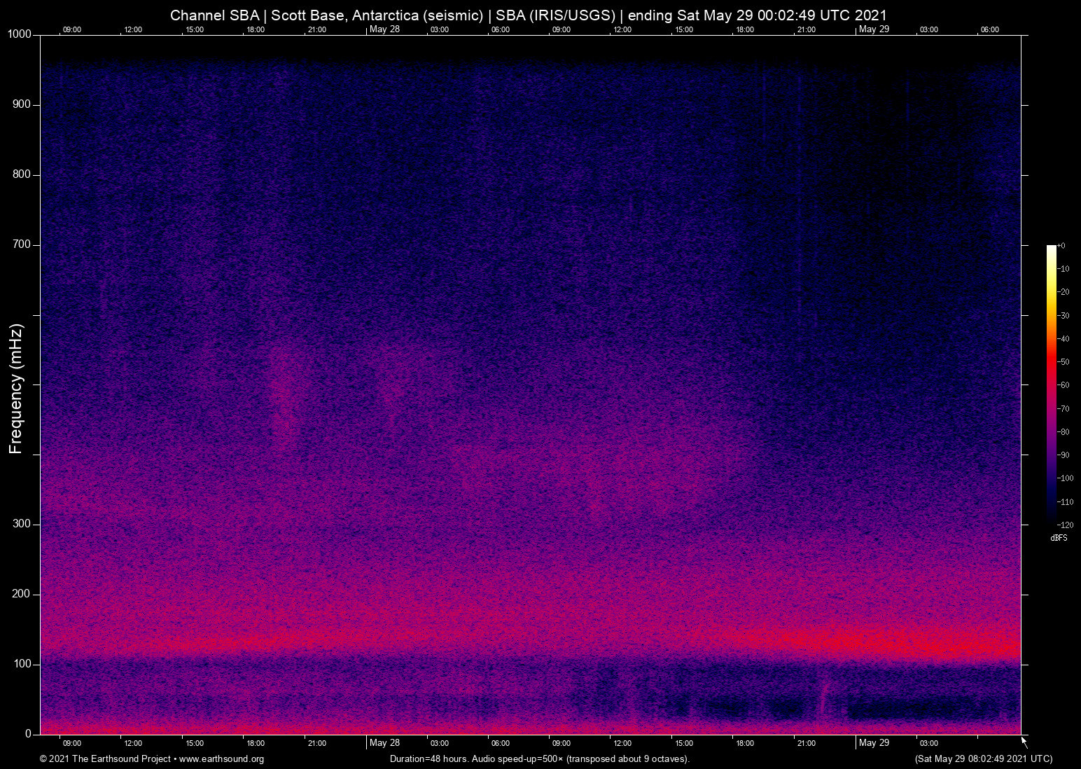Click the -120 value on the color scale
The height and width of the screenshot is (769, 1081).
(1065, 525)
